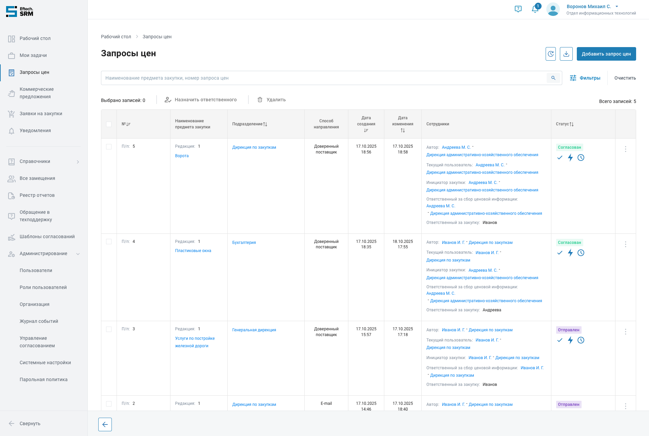This screenshot has height=436, width=649.
Task: Open Мои задачи in the sidebar
Action: [x=33, y=55]
